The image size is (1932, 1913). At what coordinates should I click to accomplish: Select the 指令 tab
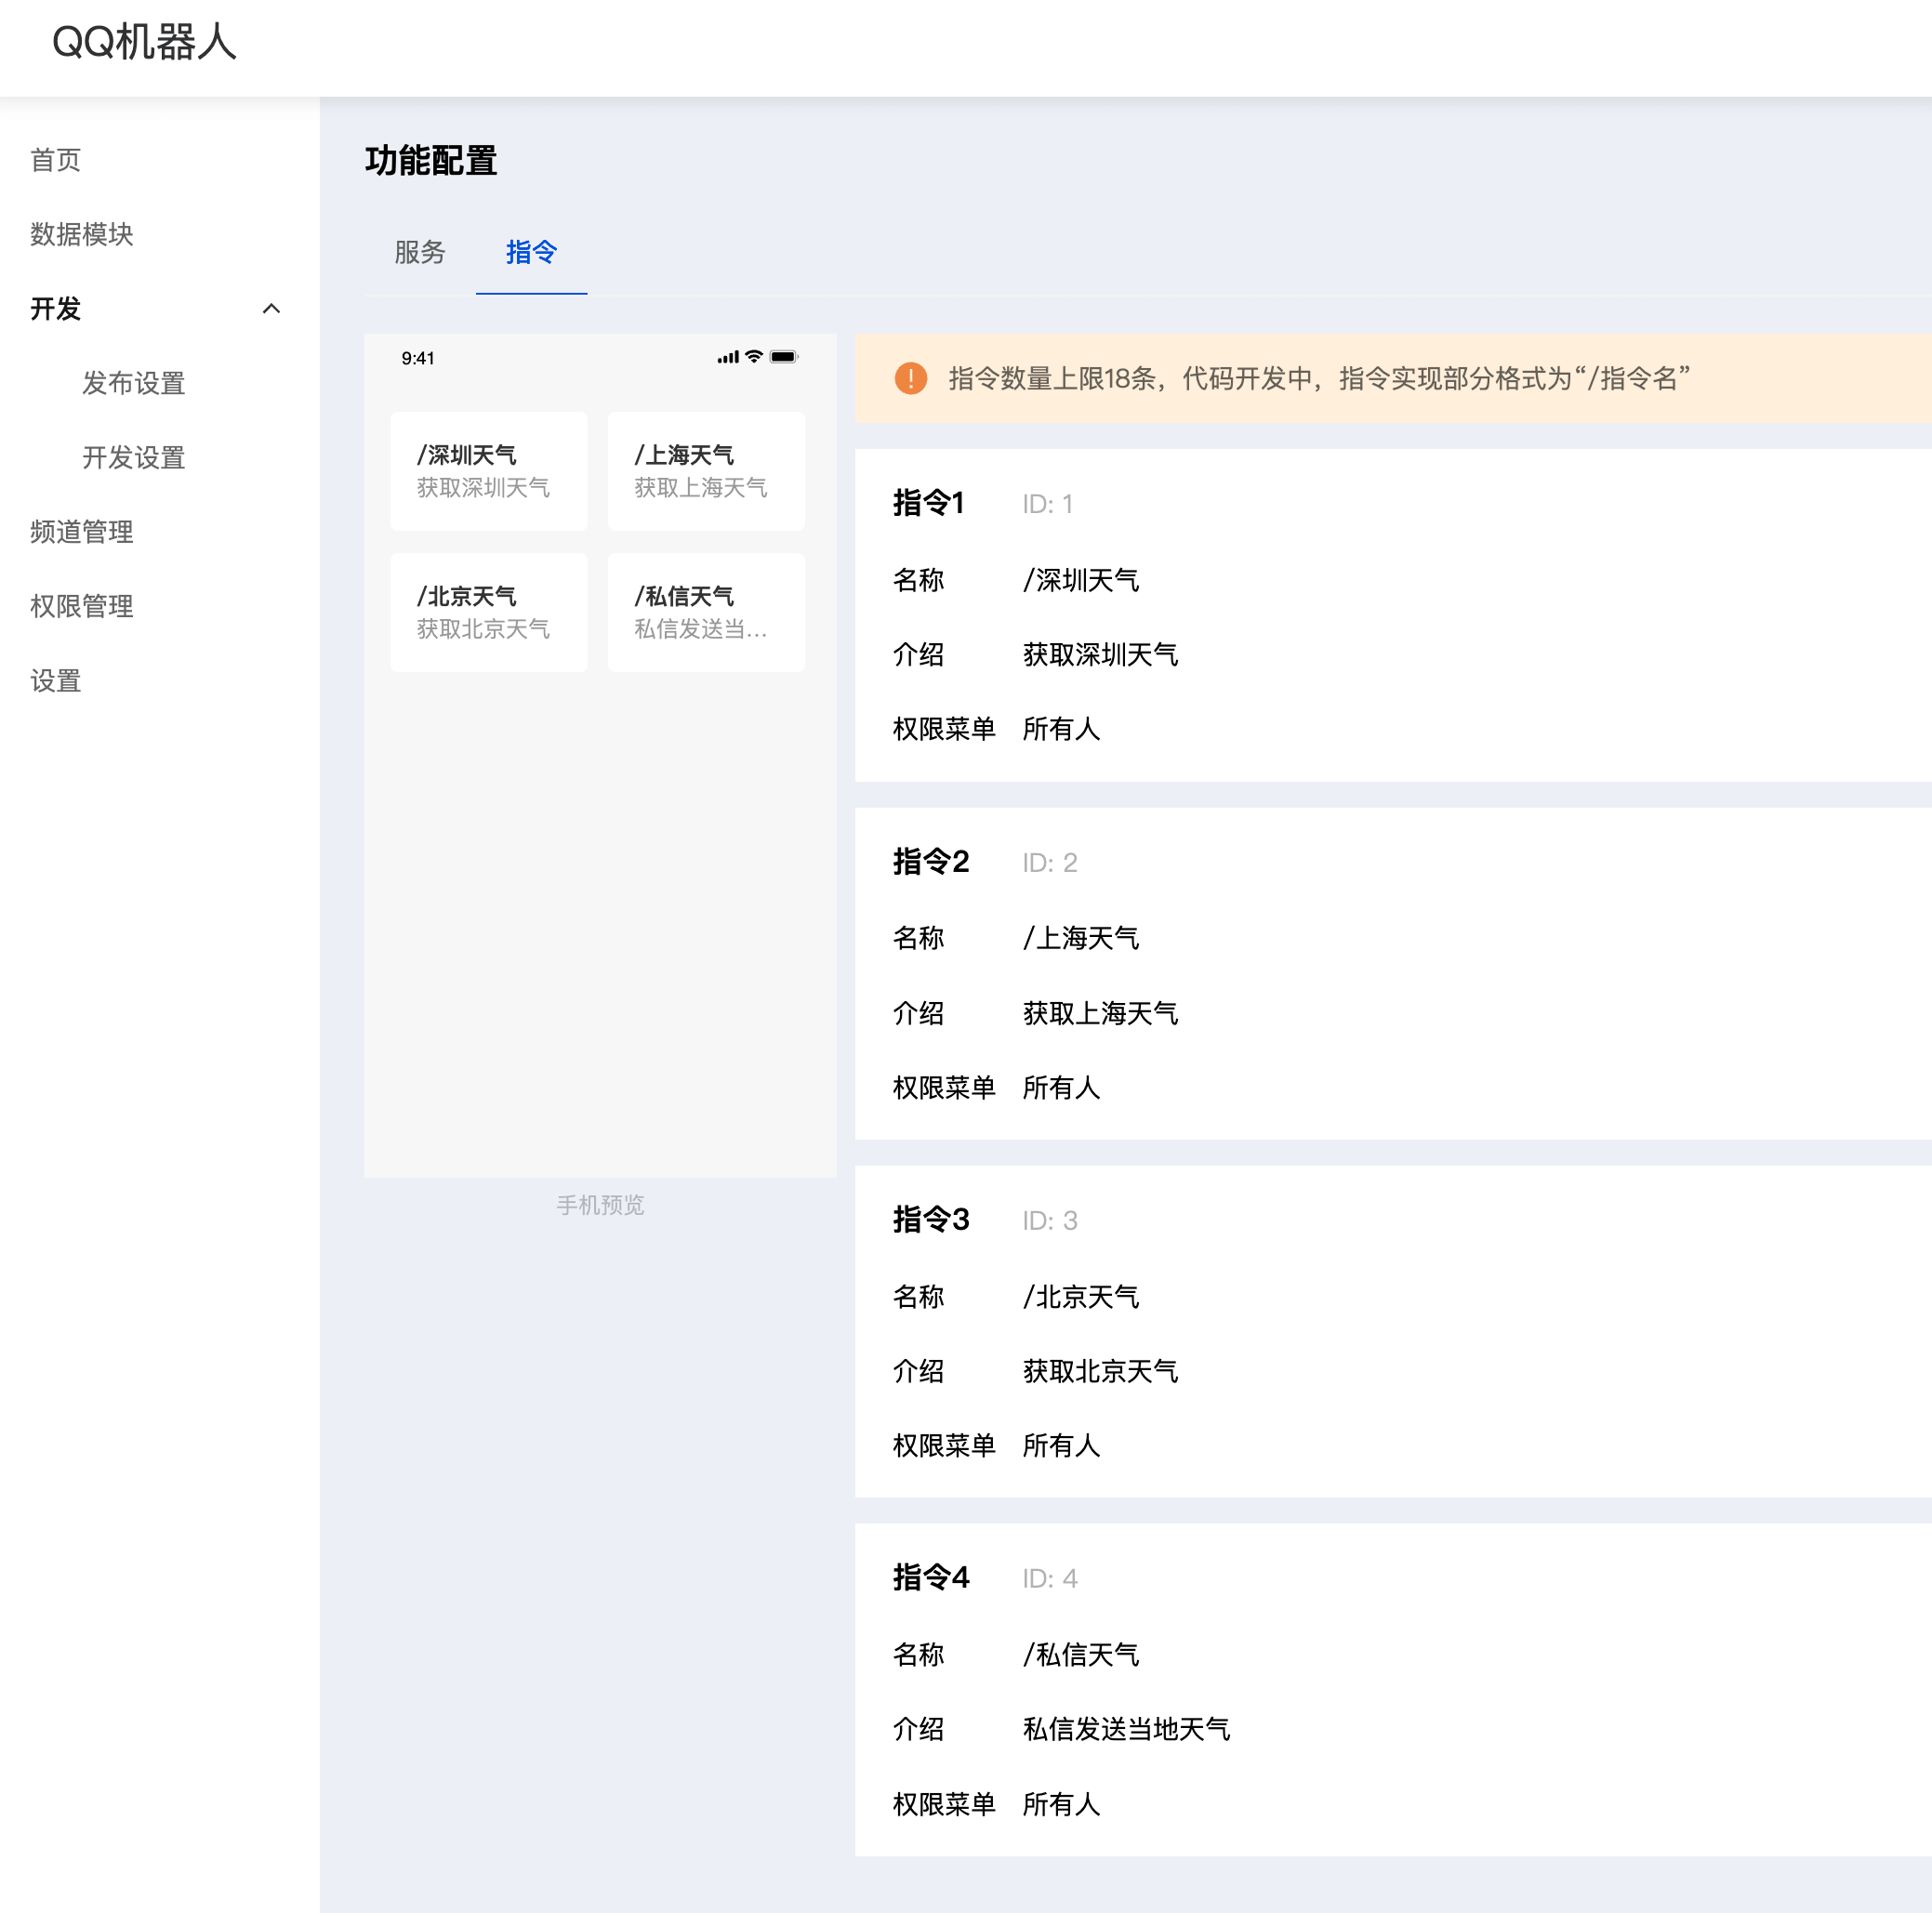click(531, 252)
